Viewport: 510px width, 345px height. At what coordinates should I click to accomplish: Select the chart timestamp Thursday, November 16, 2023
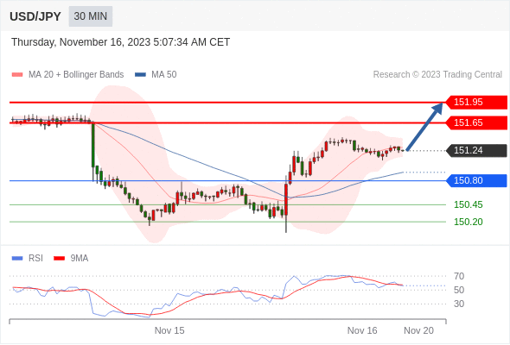click(x=121, y=42)
